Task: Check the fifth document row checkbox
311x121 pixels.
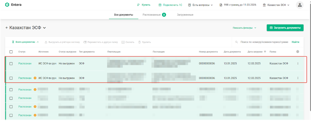Action: [11, 107]
